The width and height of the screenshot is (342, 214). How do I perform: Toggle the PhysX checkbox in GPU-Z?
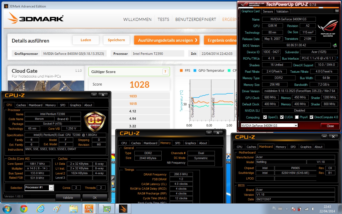(297, 117)
